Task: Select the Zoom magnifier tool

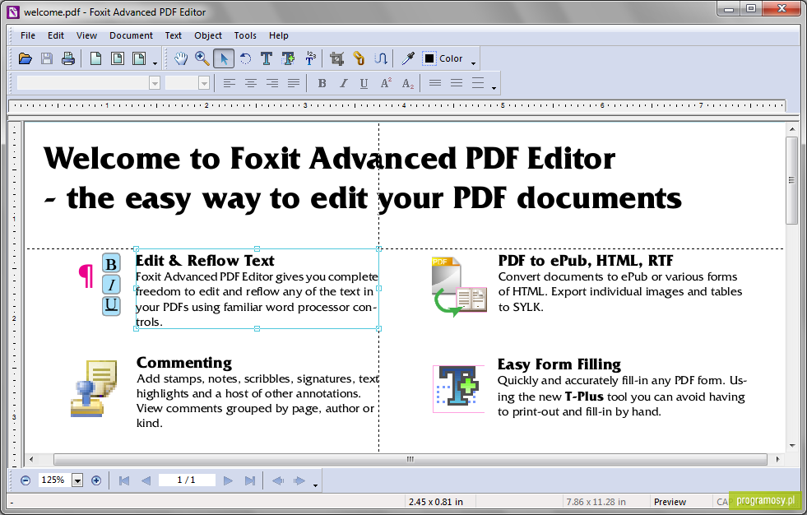Action: click(x=202, y=58)
